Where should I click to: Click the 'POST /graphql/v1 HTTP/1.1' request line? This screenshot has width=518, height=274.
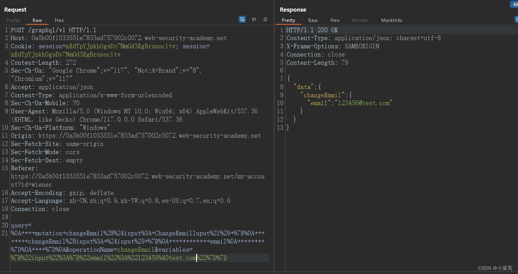53,30
